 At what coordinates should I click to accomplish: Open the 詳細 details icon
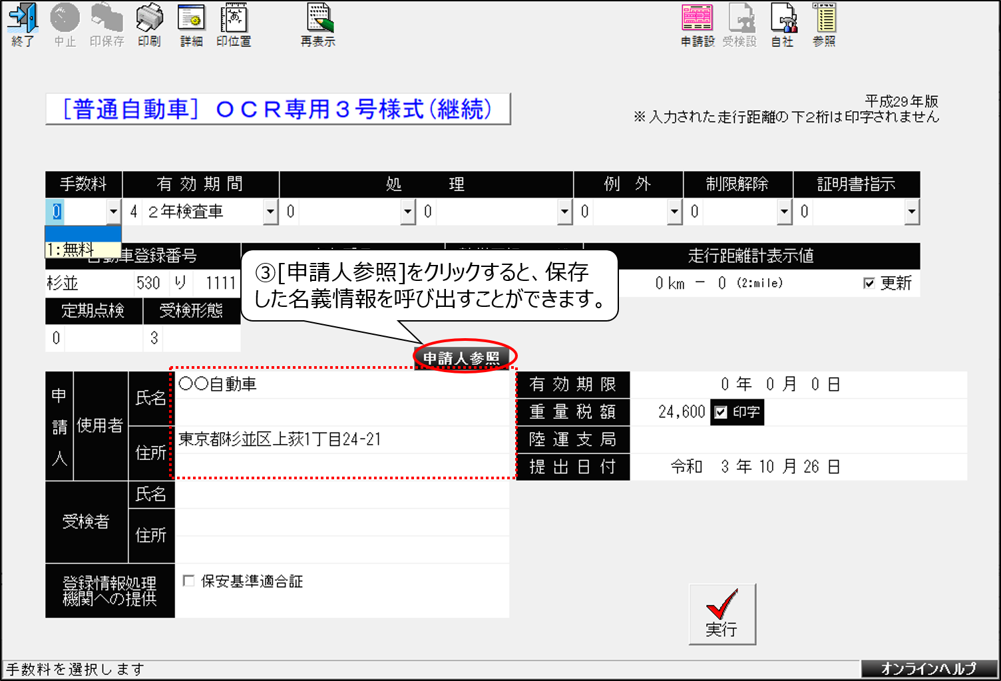tap(191, 25)
